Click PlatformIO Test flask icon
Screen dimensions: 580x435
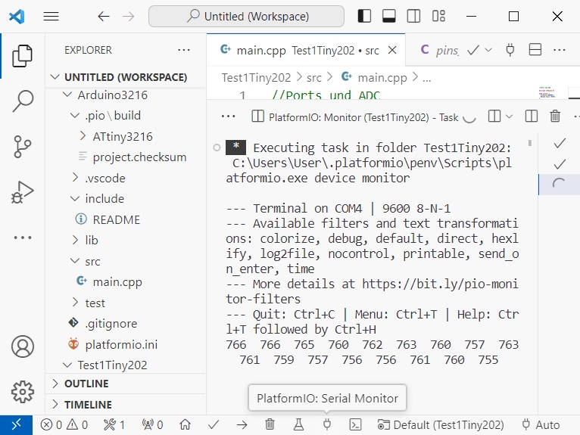point(298,424)
